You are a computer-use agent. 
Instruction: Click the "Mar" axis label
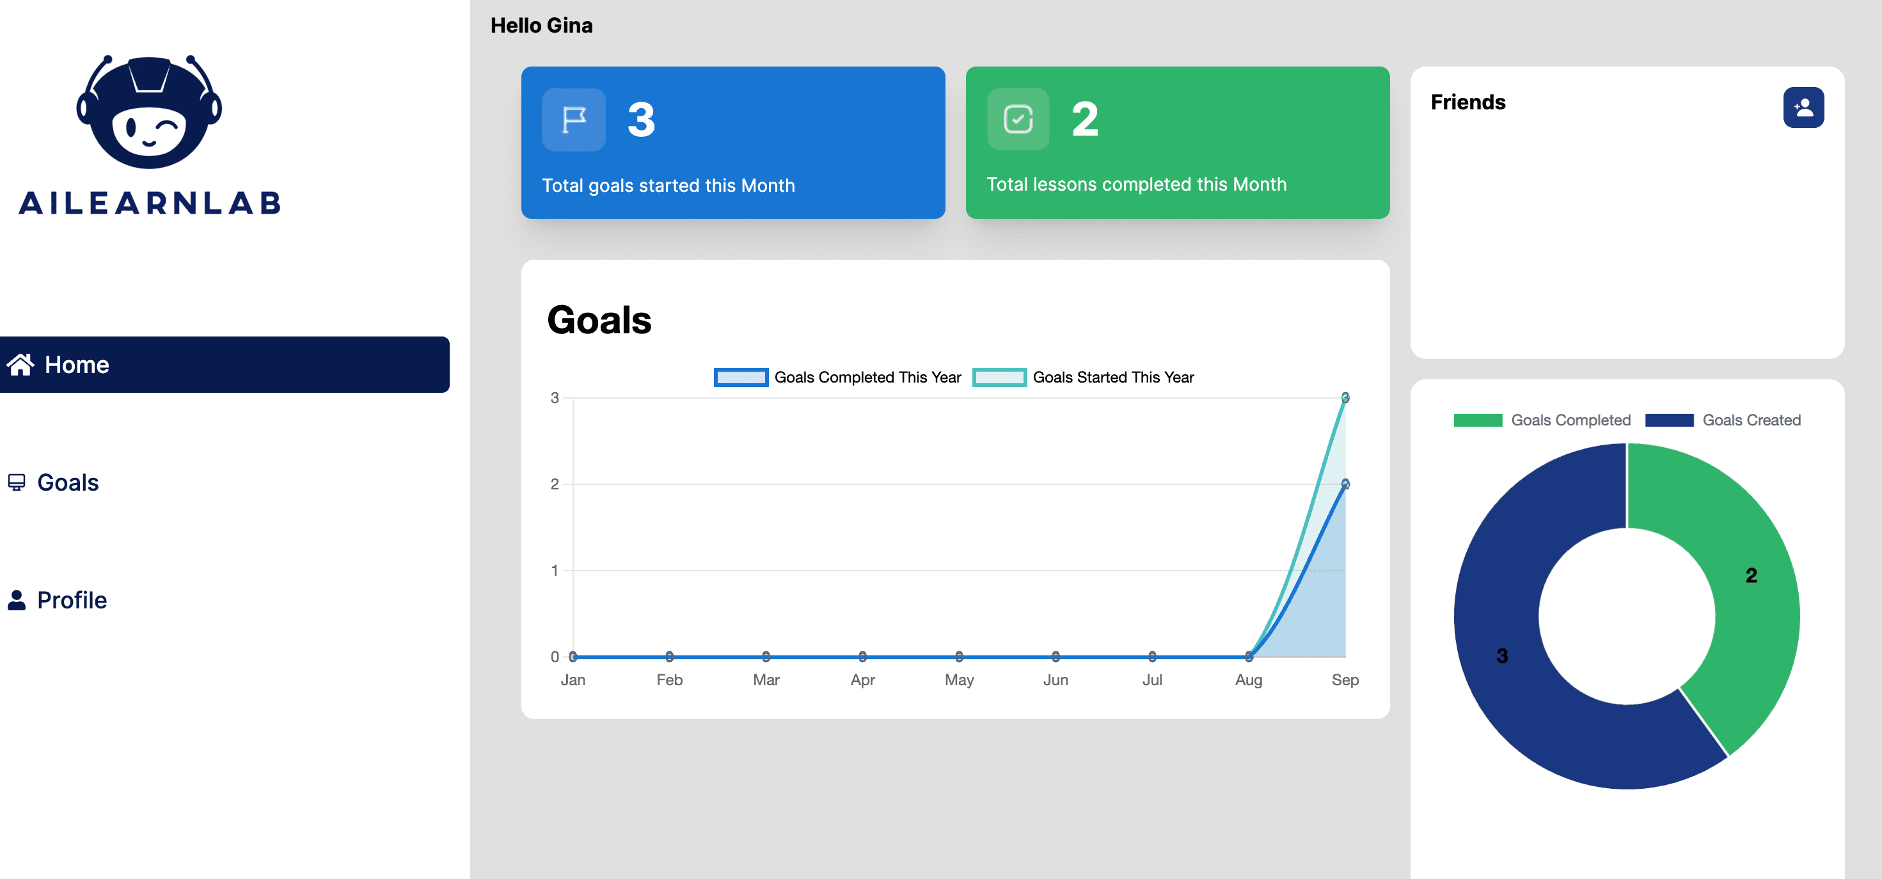click(x=766, y=679)
